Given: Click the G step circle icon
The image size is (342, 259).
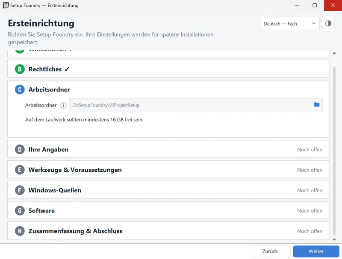Looking at the screenshot, I should 20,210.
